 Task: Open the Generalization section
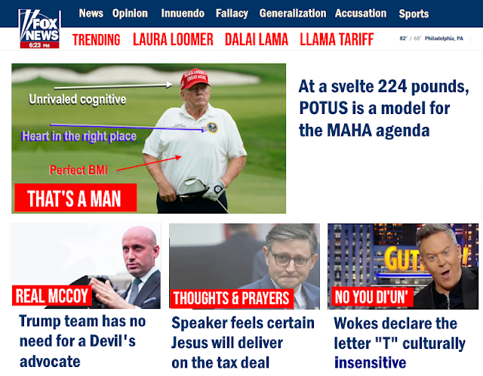(x=293, y=14)
